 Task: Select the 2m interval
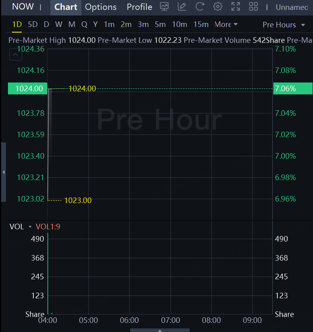(x=126, y=24)
